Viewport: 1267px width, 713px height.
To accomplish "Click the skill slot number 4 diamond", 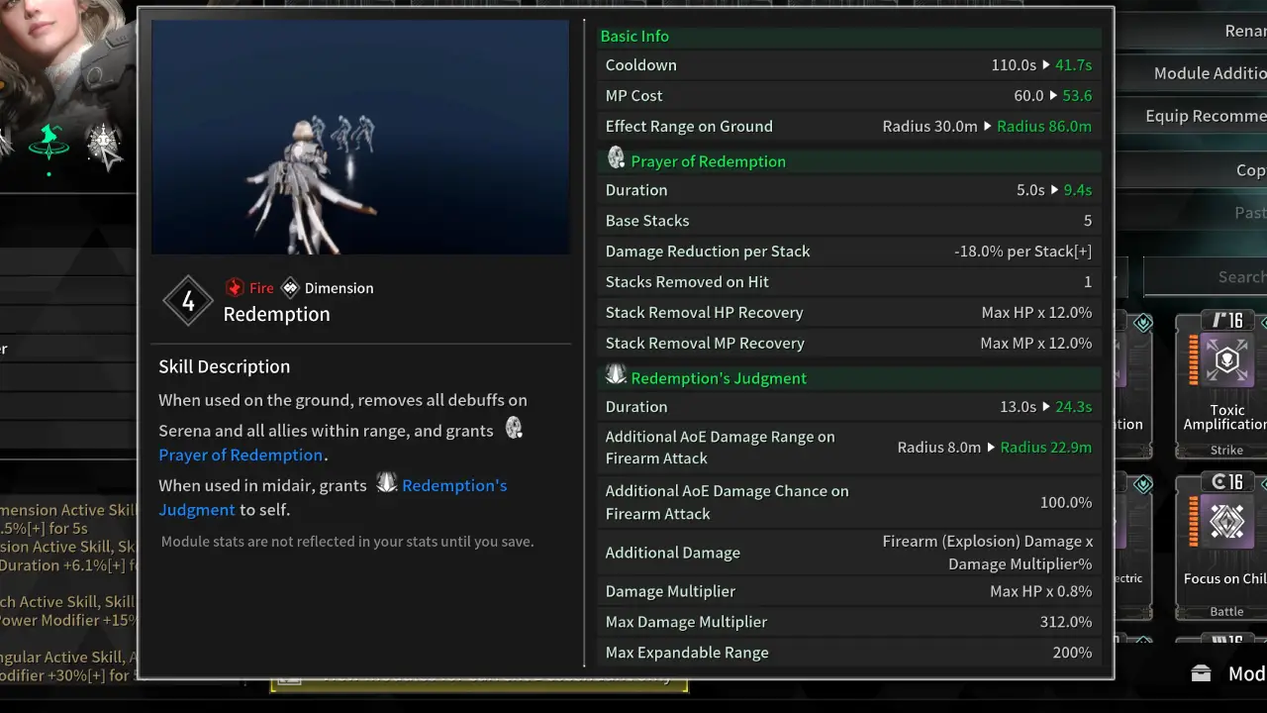I will click(188, 301).
